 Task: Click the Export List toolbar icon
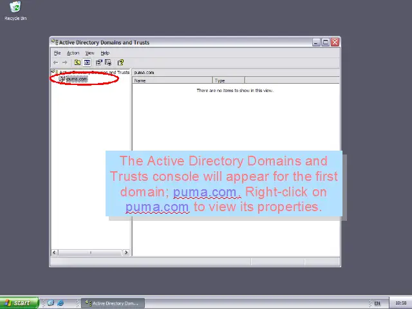(x=108, y=62)
